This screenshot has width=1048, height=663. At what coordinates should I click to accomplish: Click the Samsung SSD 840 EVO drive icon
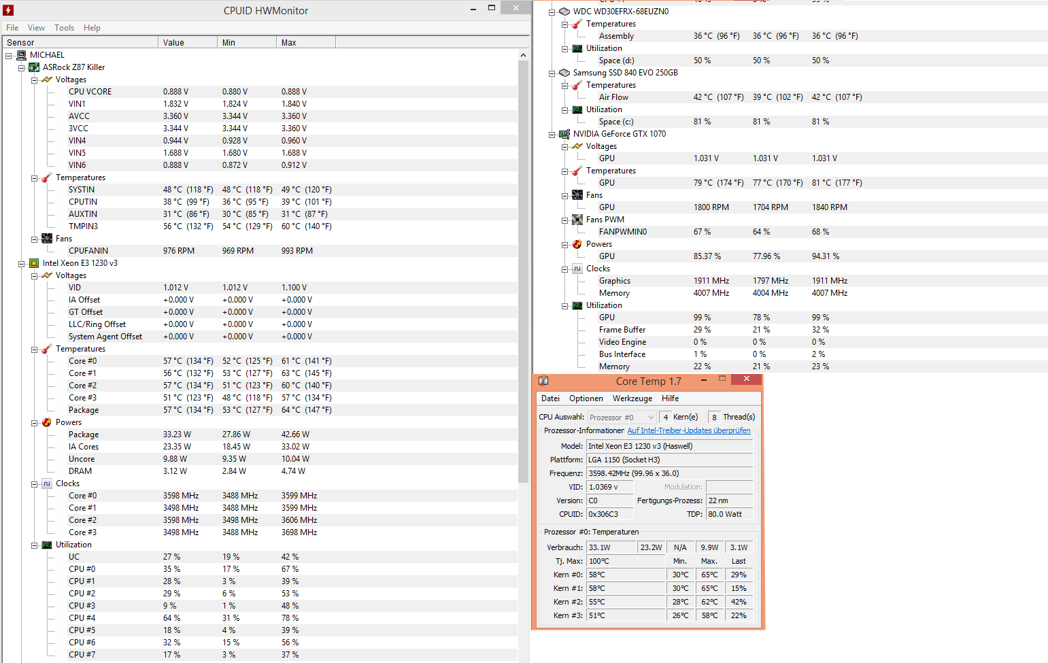564,73
